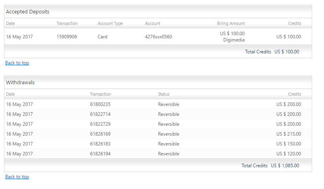Select withdrawal transaction 61822729
The image size is (324, 189).
coord(100,124)
